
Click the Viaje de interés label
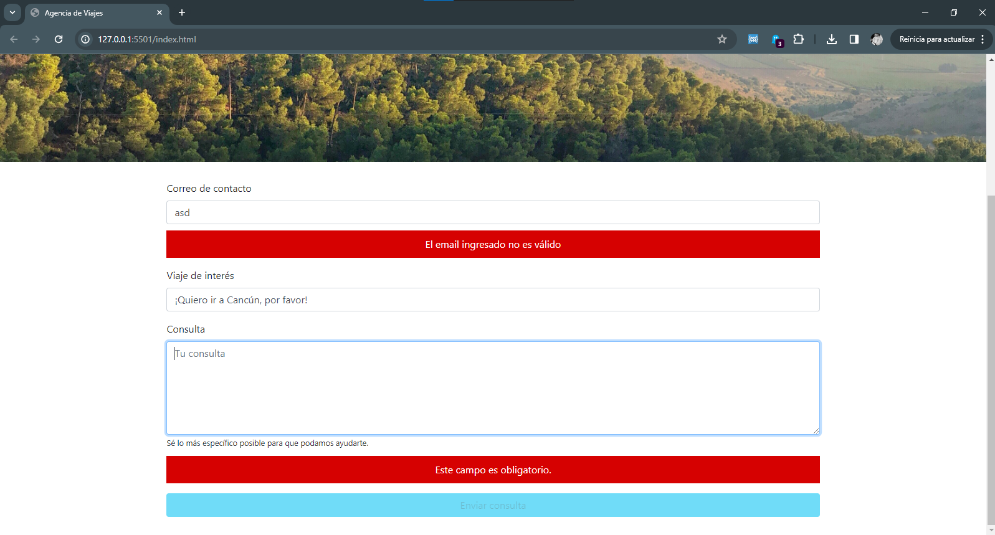coord(200,275)
